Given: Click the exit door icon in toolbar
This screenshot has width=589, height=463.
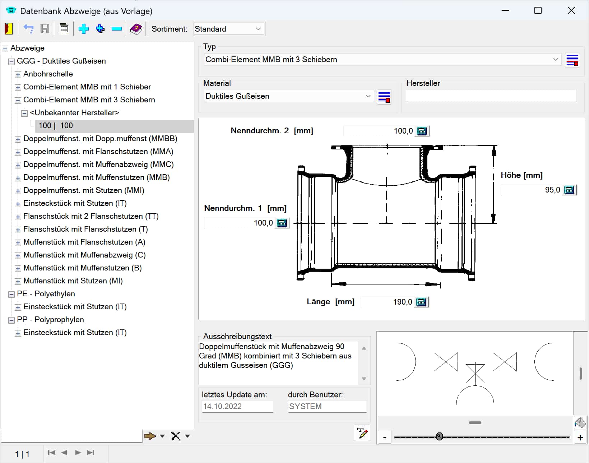Looking at the screenshot, I should point(9,29).
